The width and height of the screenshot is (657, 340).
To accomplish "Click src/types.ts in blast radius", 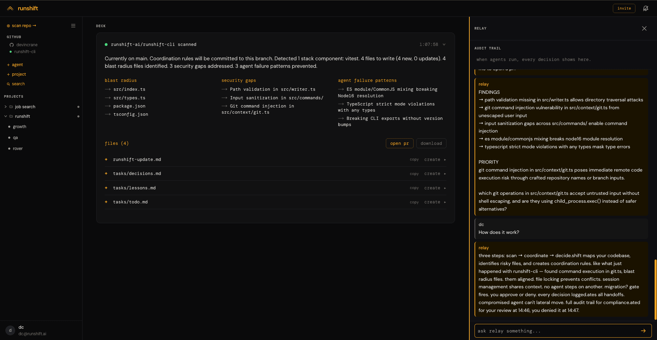I will pos(129,98).
